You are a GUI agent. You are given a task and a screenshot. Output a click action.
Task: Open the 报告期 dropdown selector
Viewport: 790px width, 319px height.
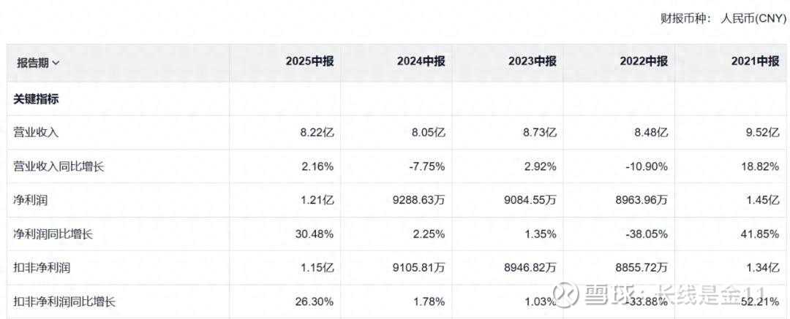[x=38, y=63]
